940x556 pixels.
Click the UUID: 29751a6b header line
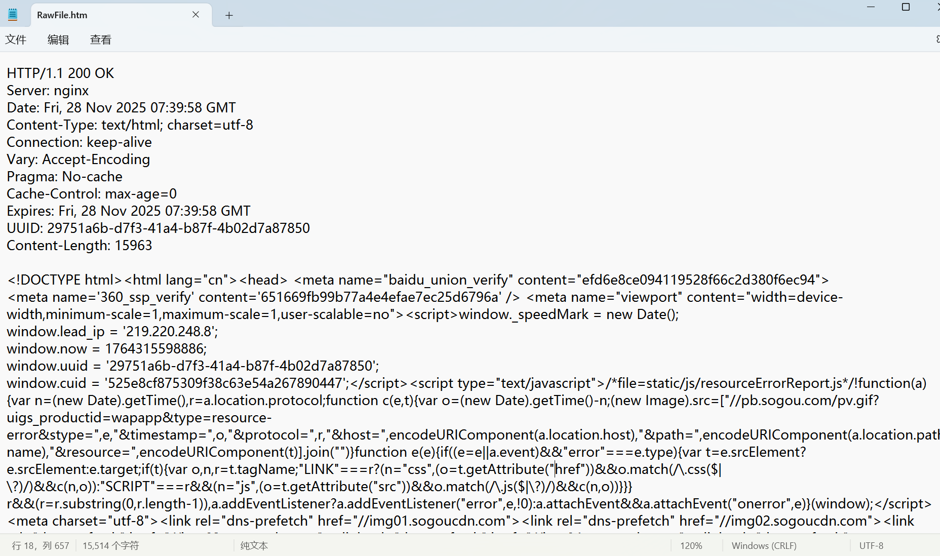[x=158, y=228]
